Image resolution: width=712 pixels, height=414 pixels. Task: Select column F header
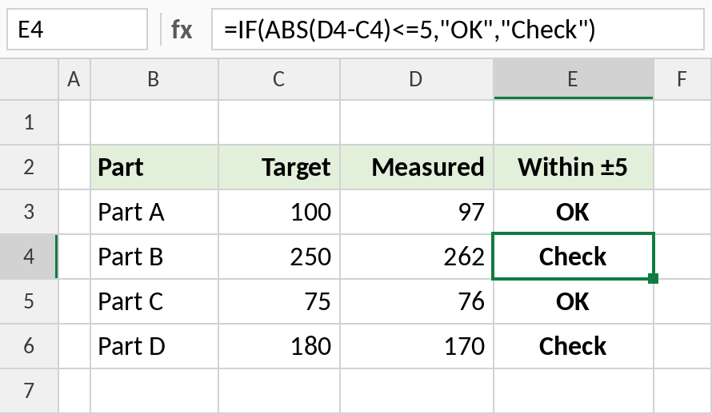pyautogui.click(x=683, y=79)
